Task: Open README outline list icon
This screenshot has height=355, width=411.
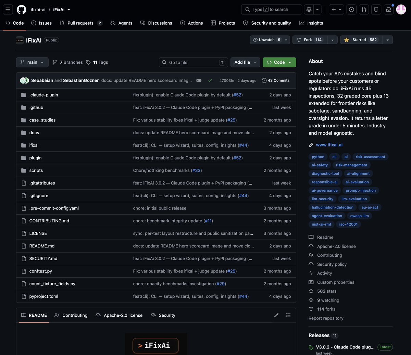Action: click(288, 315)
